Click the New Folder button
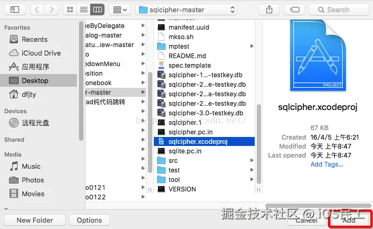The height and width of the screenshot is (229, 373). 34,220
